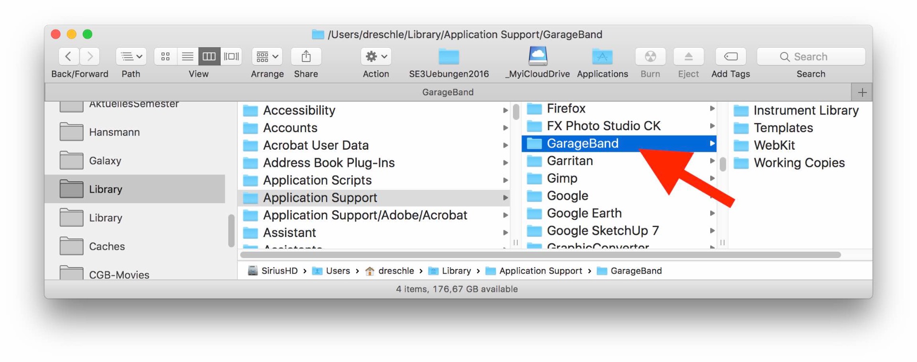Image resolution: width=917 pixels, height=362 pixels.
Task: Select the GaragePand tab title
Action: pos(448,92)
